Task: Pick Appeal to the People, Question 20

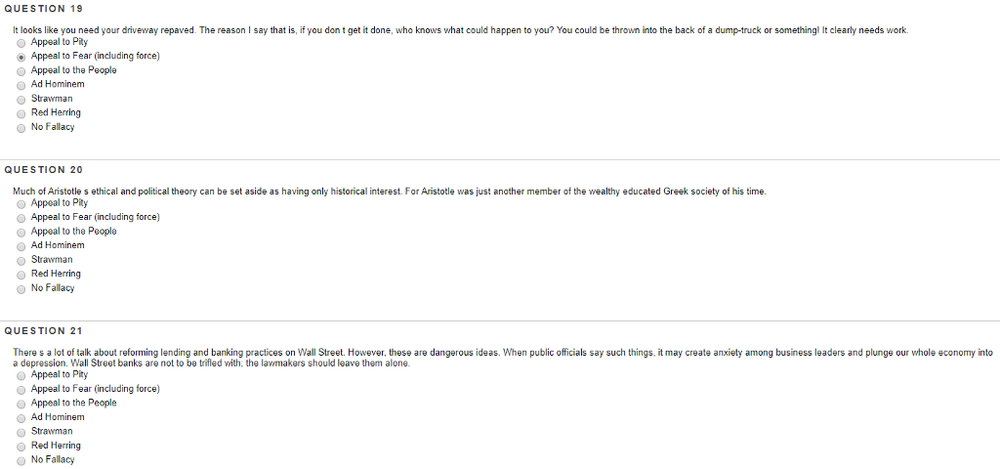Action: (x=21, y=232)
